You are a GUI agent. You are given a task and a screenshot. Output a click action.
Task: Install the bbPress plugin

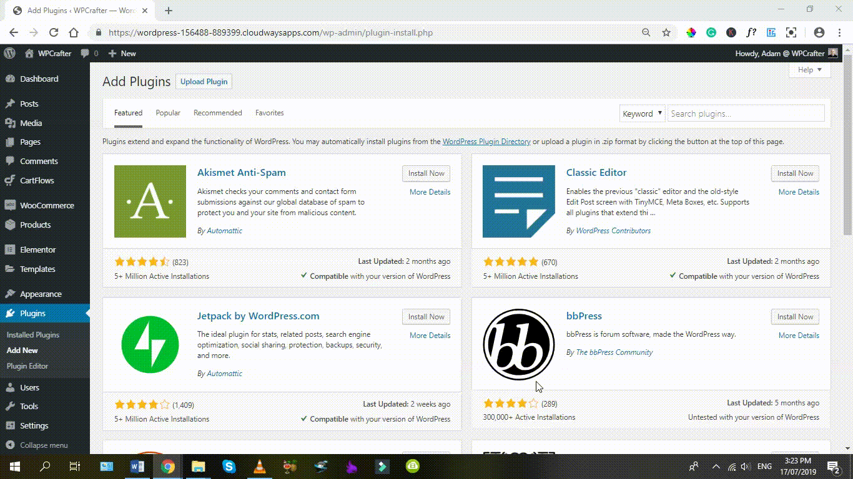point(795,317)
